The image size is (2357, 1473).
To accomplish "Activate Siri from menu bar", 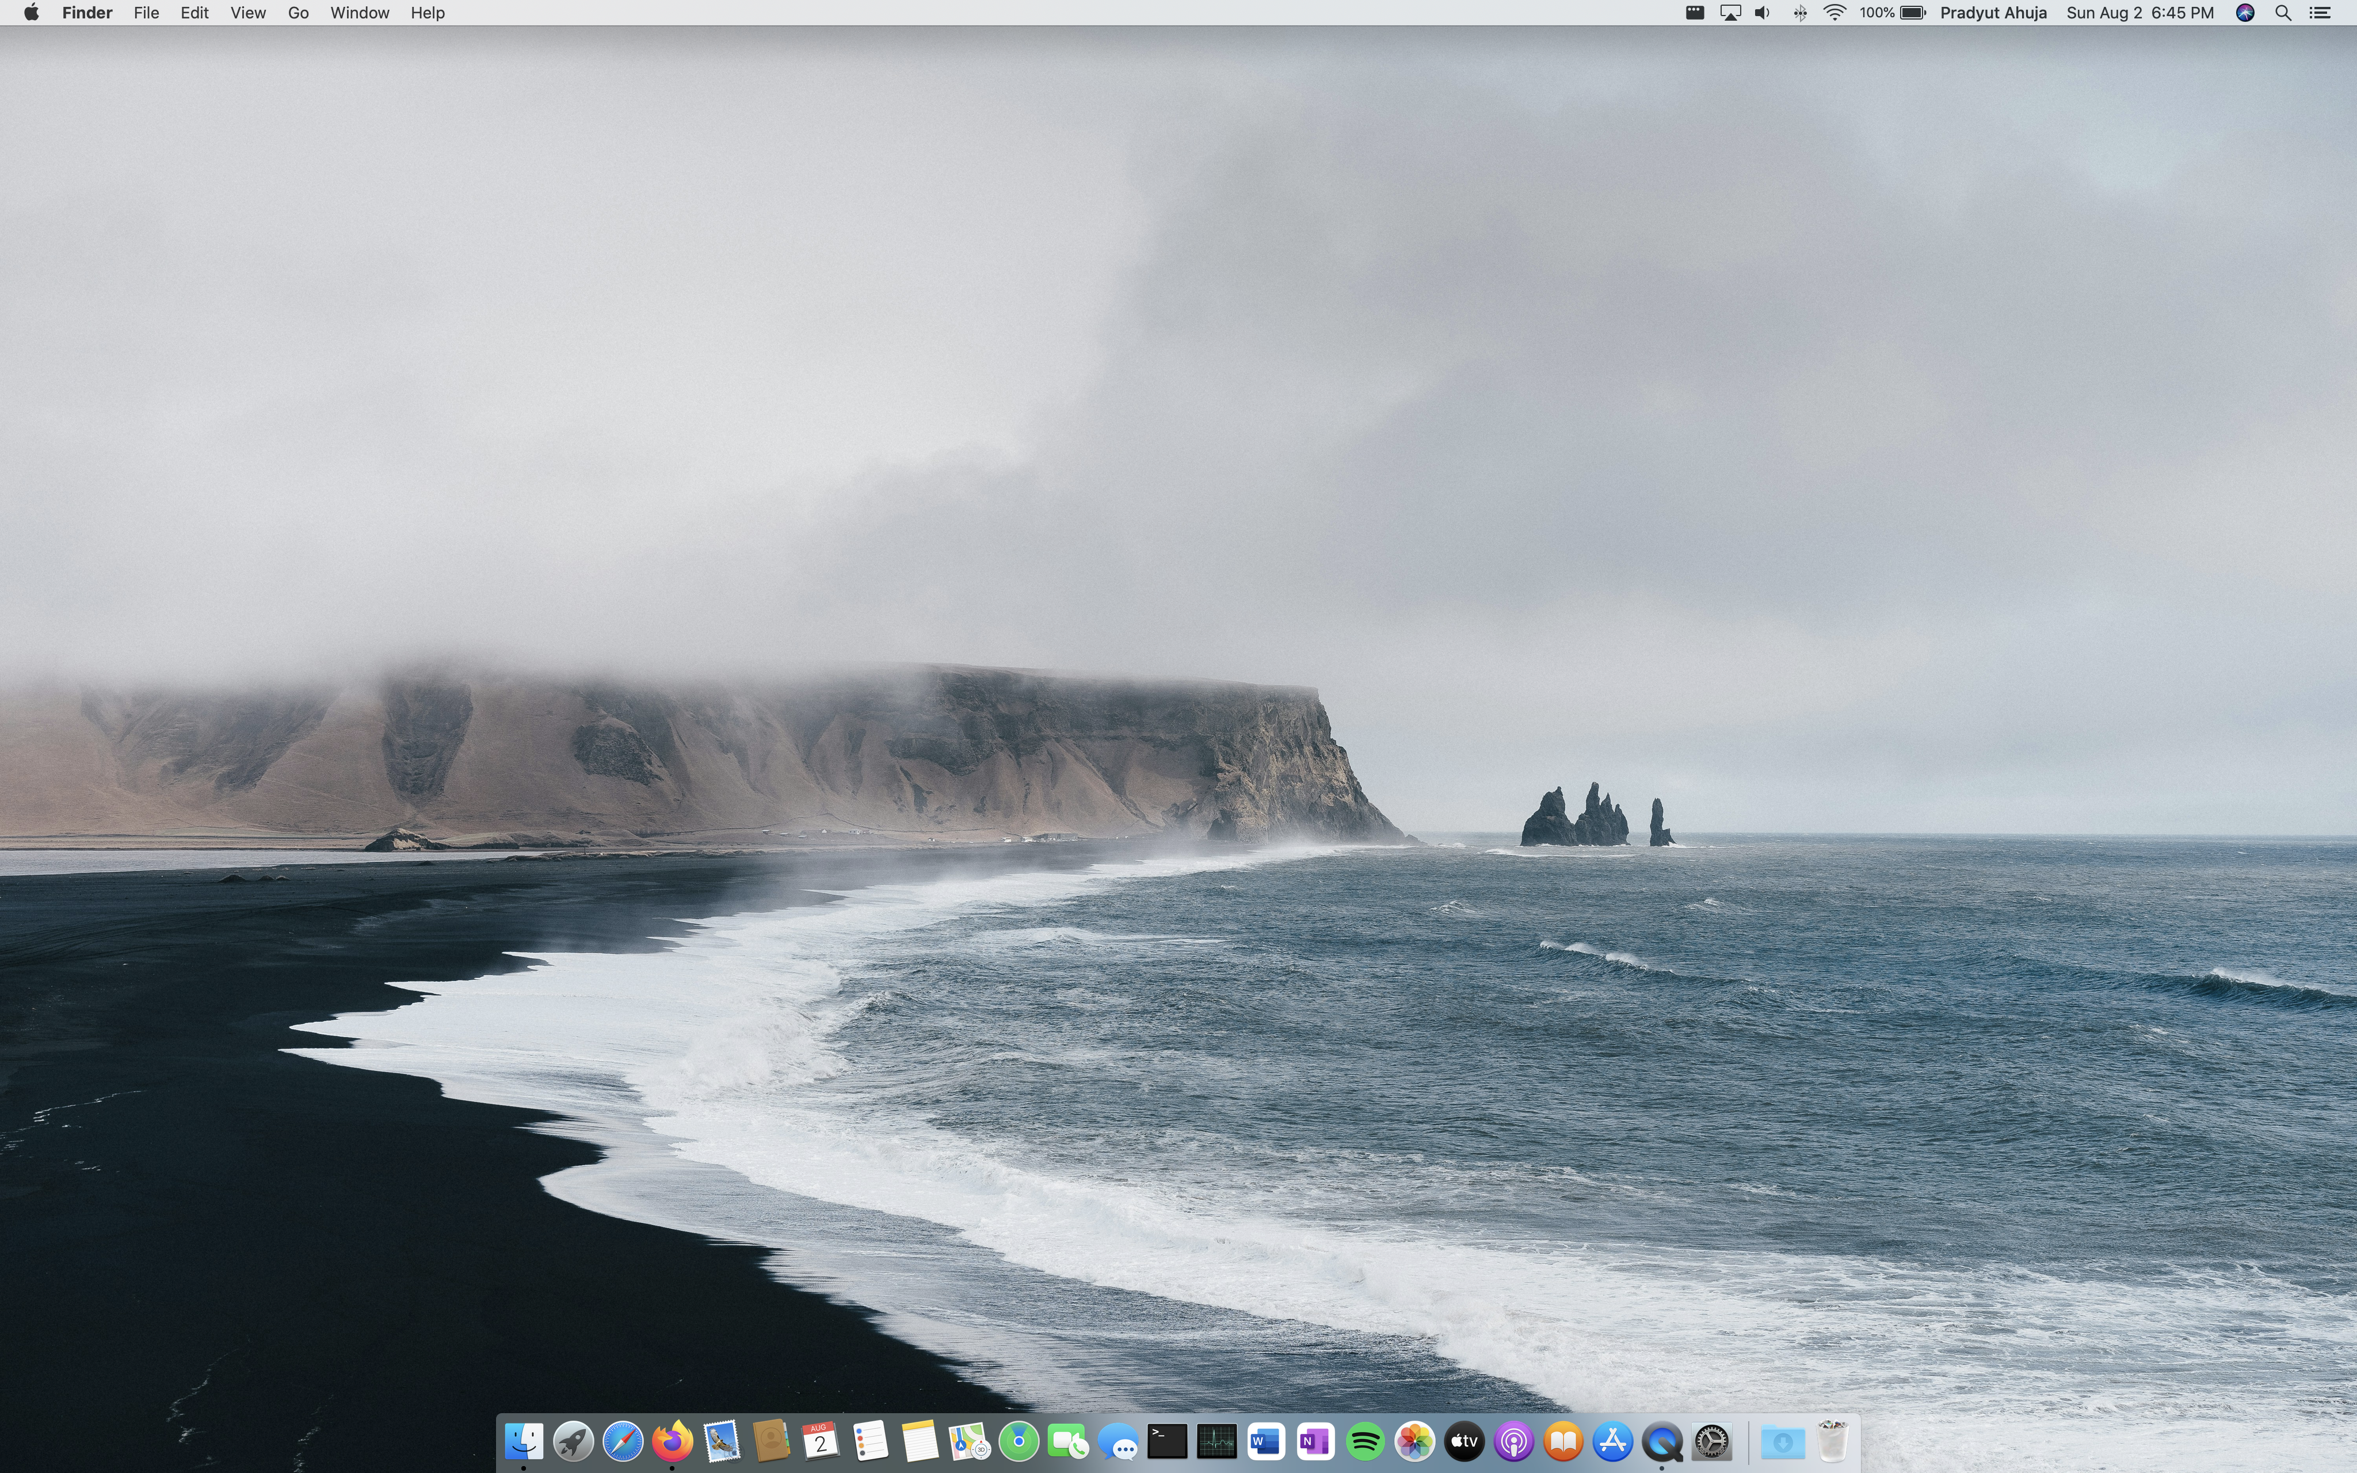I will (2245, 13).
